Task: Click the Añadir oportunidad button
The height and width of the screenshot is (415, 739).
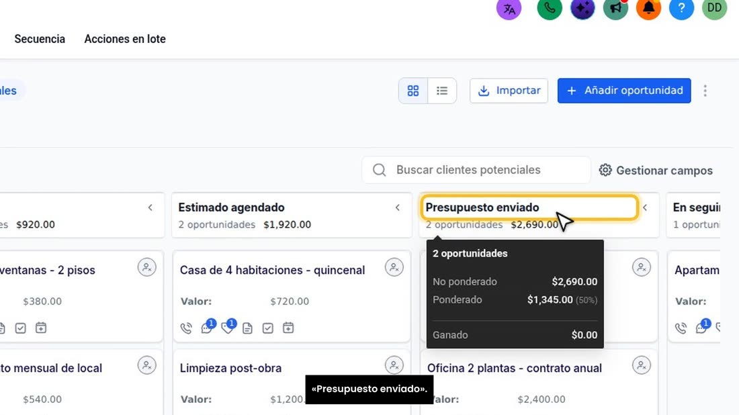Action: (x=624, y=91)
